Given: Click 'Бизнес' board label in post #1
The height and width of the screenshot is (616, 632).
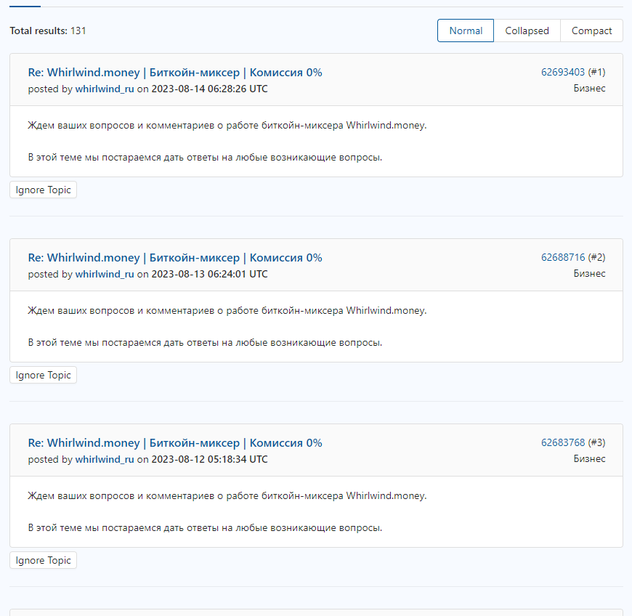Looking at the screenshot, I should pos(589,89).
